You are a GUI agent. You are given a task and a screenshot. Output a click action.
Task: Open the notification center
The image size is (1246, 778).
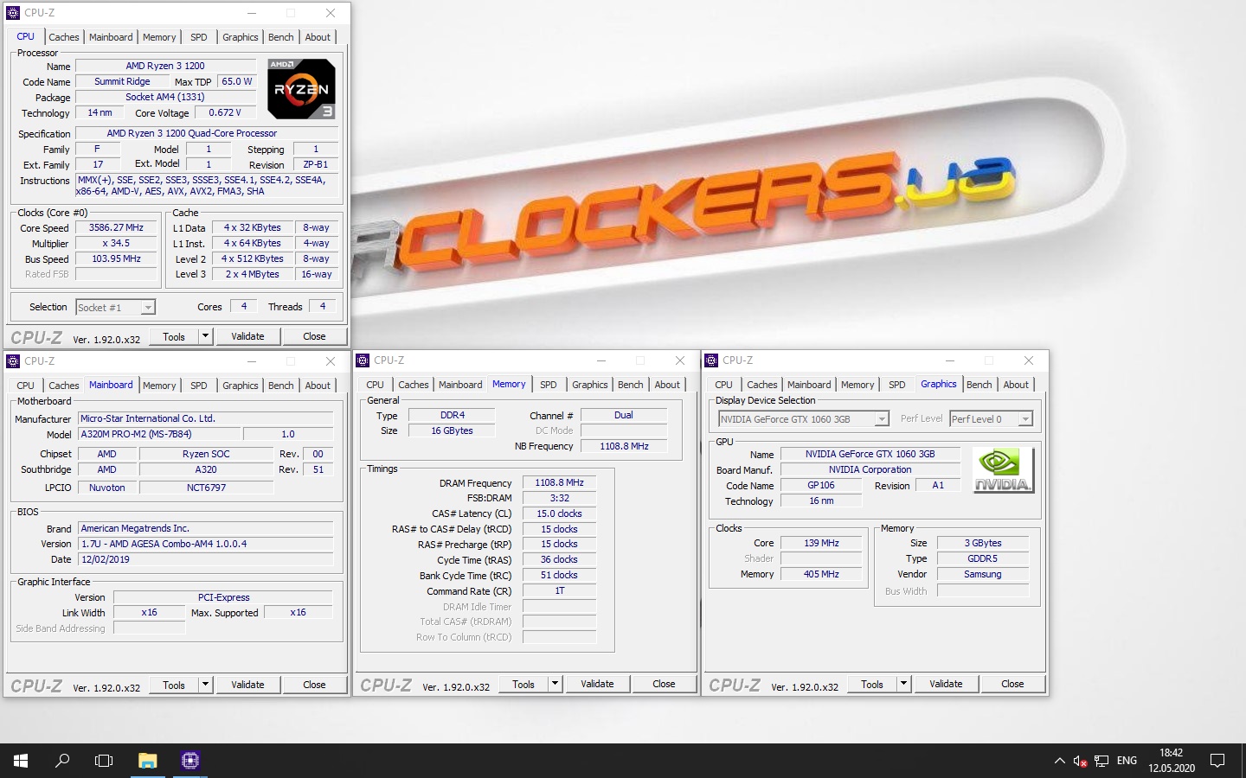pos(1217,761)
